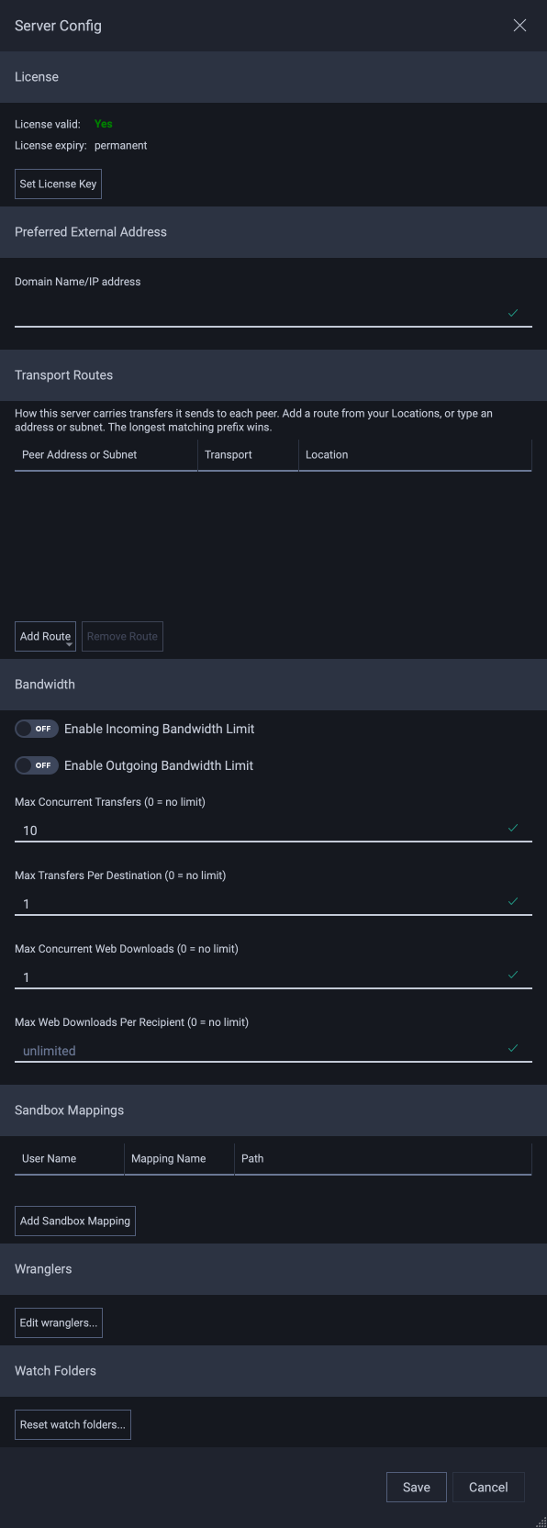Click the validation checkmark in Domain Name field
Viewport: 547px width, 1528px height.
click(x=513, y=313)
